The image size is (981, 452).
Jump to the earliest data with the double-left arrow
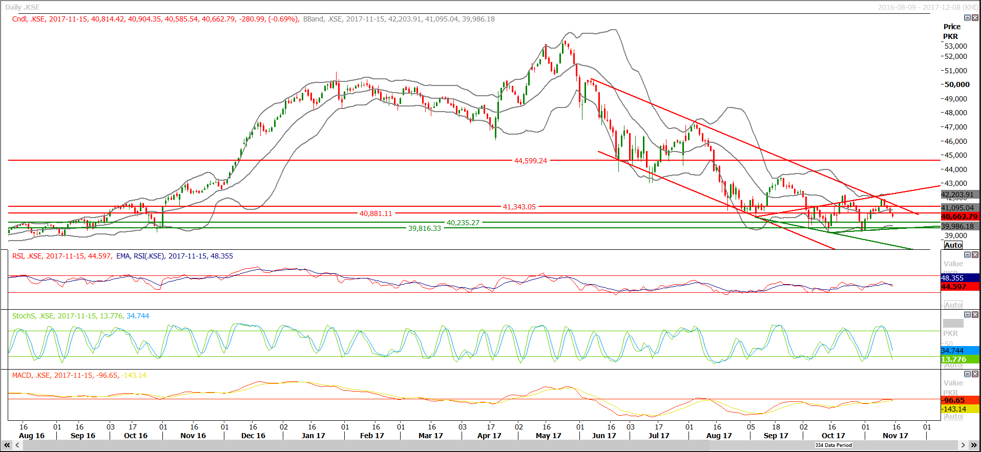[x=7, y=445]
